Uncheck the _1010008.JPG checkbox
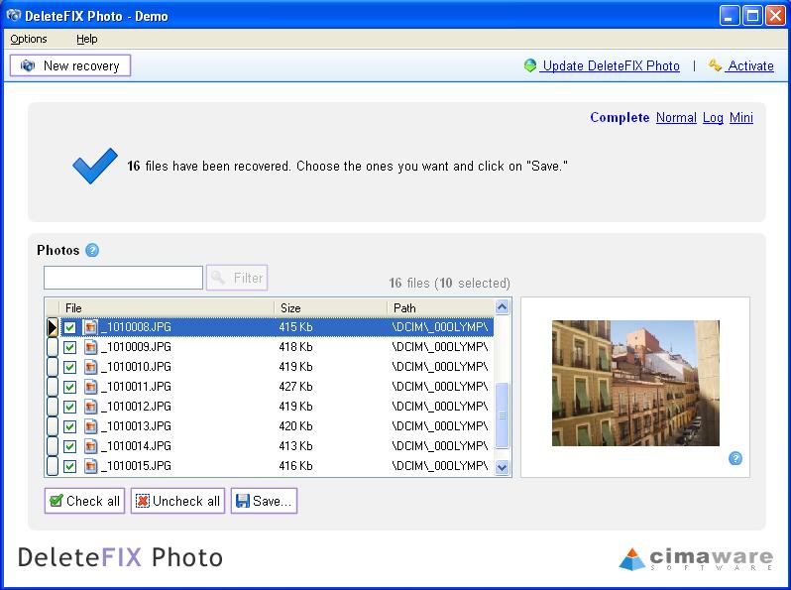The width and height of the screenshot is (791, 590). [x=70, y=327]
